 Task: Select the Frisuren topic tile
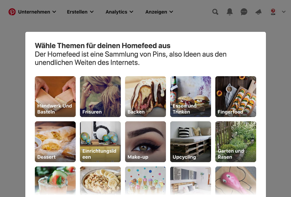pyautogui.click(x=101, y=97)
